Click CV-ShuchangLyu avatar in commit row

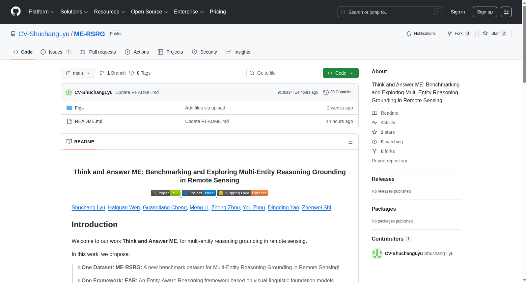69,92
